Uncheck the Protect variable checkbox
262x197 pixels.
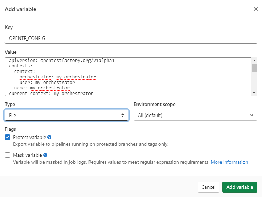click(x=8, y=137)
